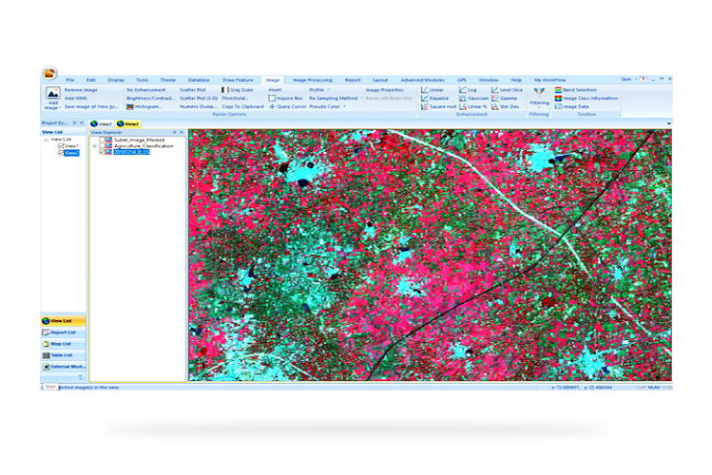Viewport: 712px width, 475px height.
Task: Click Remove Image
Action: [x=81, y=90]
